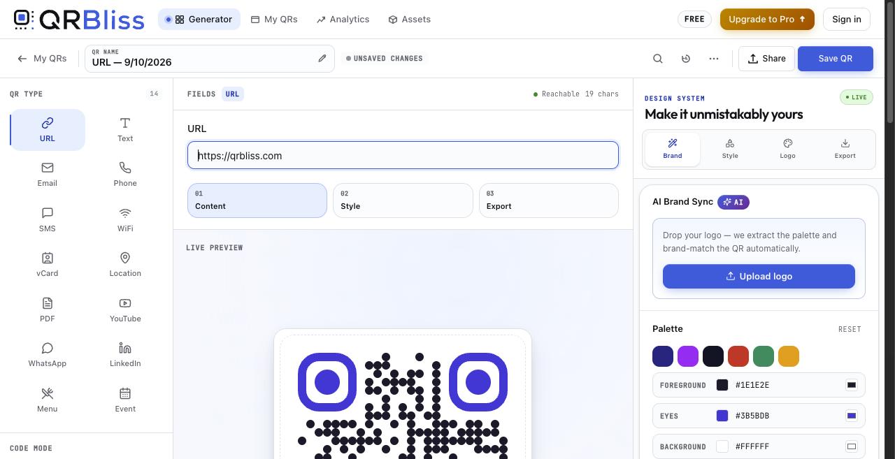
Task: Open the Analytics nav tab
Action: 343,20
